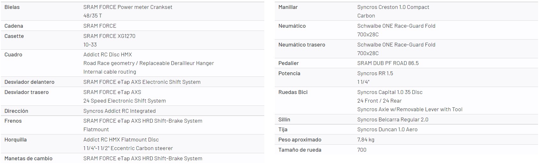
Task: Click the 7,84 kg weight value
Action: point(366,140)
